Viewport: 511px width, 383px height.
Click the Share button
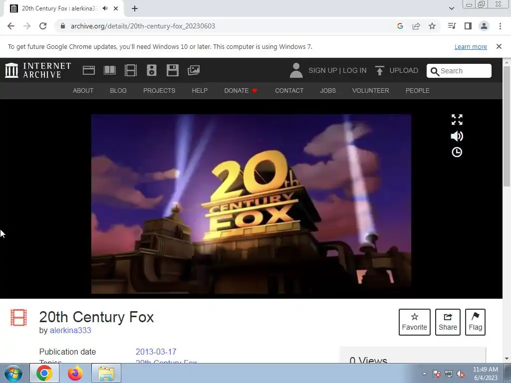tap(448, 322)
